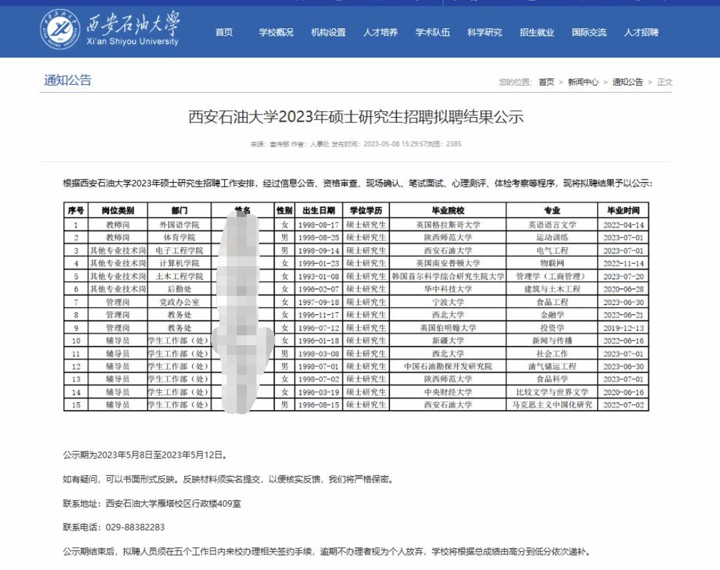This screenshot has width=720, height=570.
Task: Click the 毕业院校 column header
Action: click(x=448, y=210)
